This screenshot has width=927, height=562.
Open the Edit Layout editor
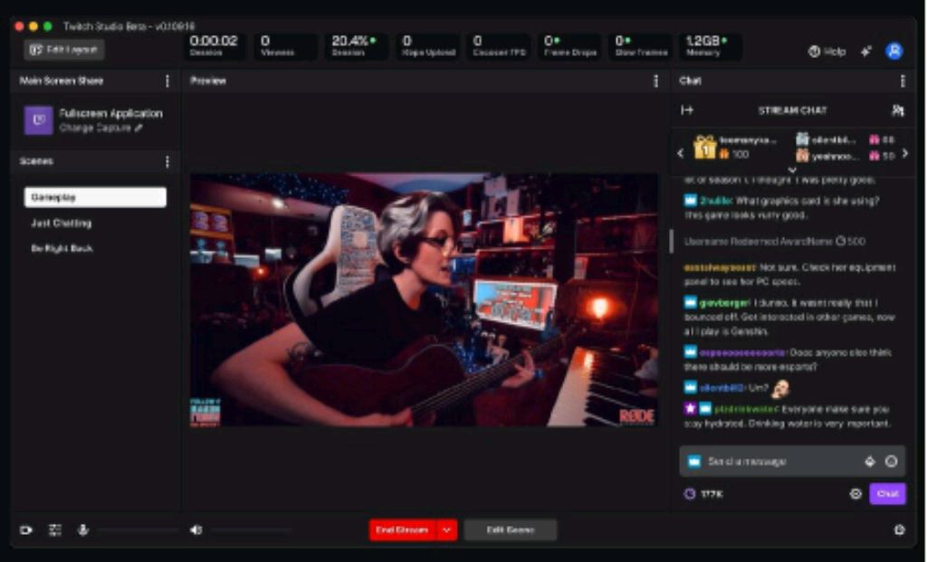[x=64, y=50]
